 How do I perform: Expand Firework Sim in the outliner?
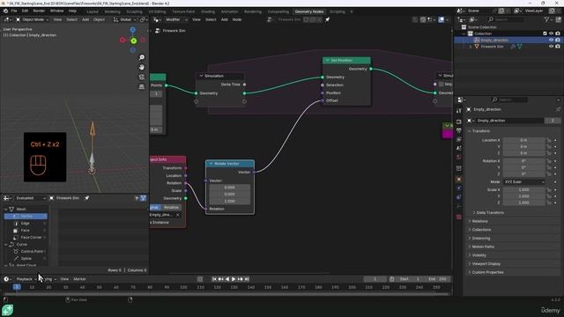[471, 47]
